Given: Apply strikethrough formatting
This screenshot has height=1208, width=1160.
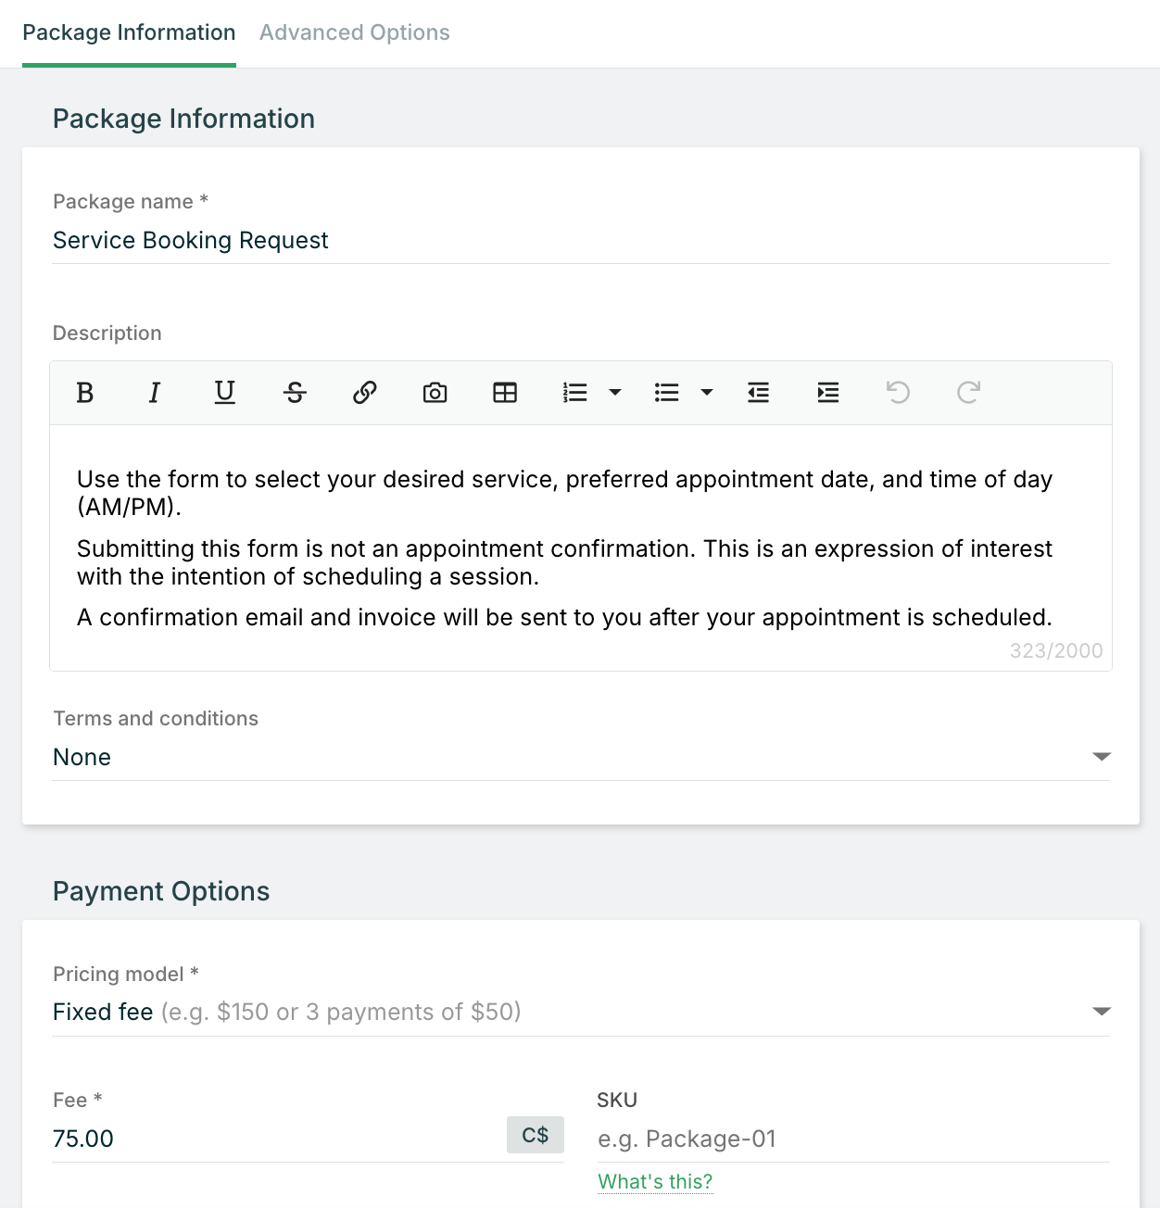Looking at the screenshot, I should 295,393.
